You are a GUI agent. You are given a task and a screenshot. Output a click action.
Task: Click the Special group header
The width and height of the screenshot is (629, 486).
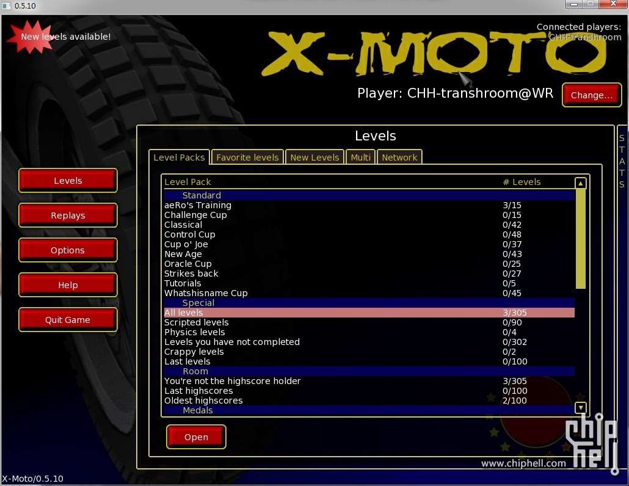[369, 303]
